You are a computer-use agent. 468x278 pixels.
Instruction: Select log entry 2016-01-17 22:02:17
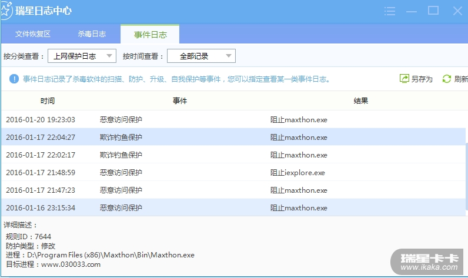point(233,155)
